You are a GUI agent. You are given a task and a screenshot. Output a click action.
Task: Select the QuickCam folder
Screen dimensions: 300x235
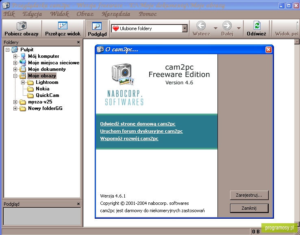(x=48, y=95)
